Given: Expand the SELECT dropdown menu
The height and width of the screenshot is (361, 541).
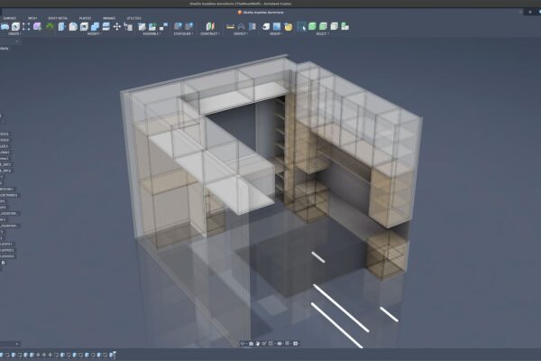Looking at the screenshot, I should 323,34.
